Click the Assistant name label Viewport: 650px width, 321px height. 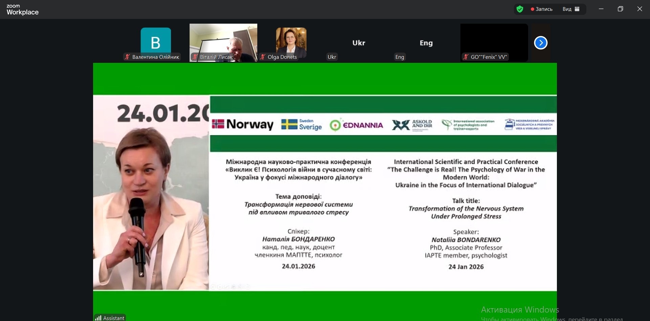pos(114,318)
